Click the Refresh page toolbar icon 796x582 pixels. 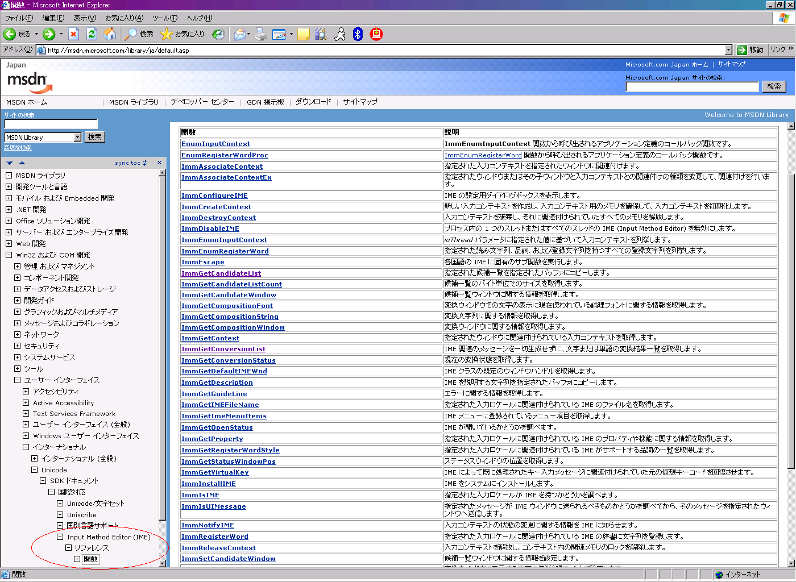92,34
